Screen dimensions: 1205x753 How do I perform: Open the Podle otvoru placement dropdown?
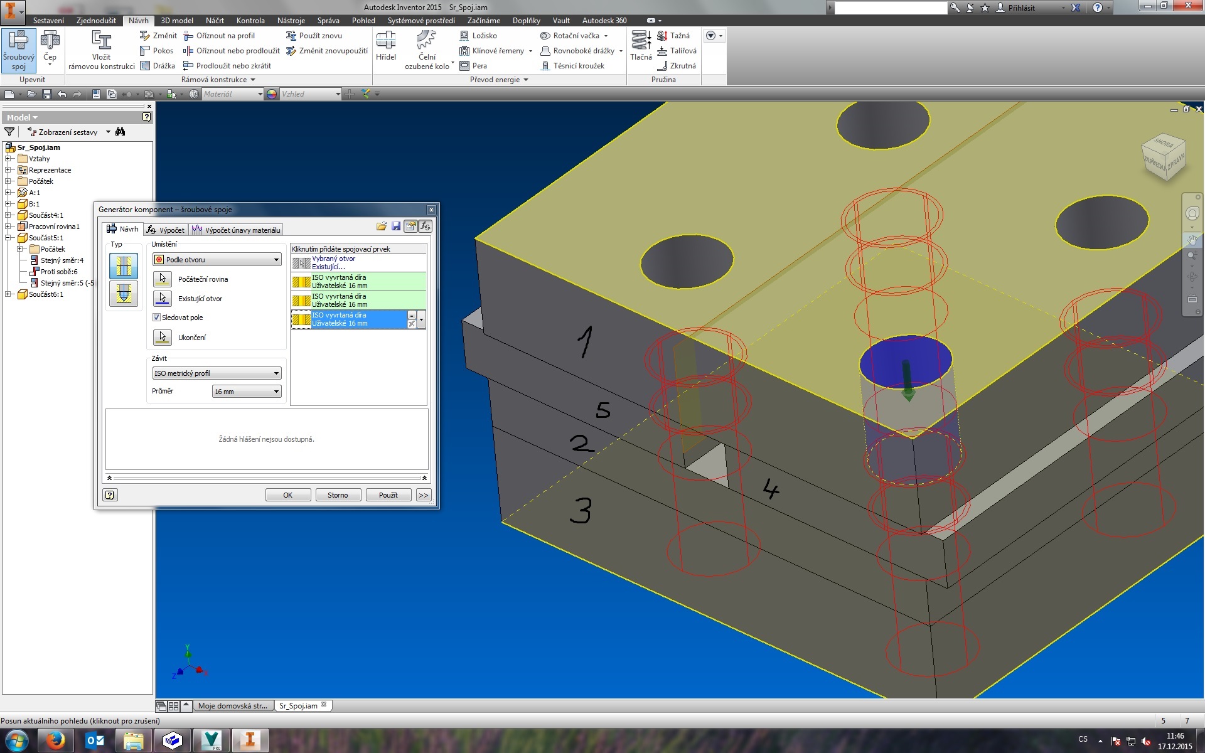click(x=217, y=260)
